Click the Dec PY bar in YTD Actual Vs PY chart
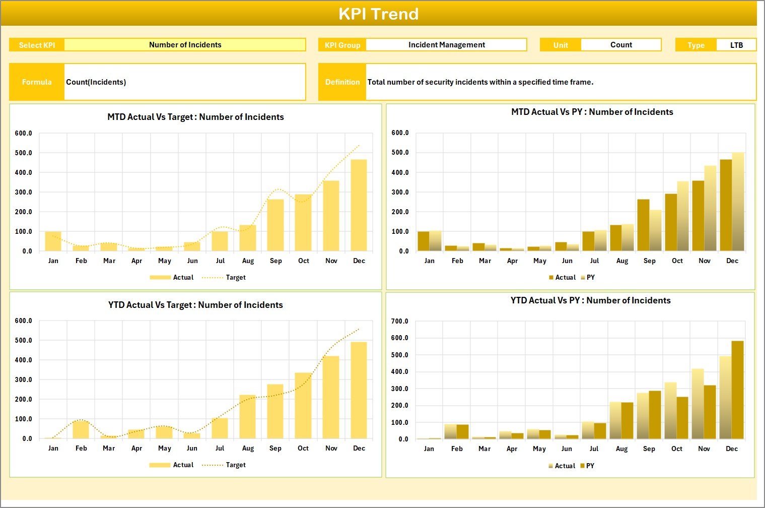Screen dimensions: 765x508 click(x=737, y=391)
